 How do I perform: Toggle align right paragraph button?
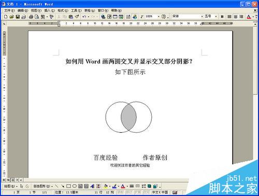pyautogui.click(x=241, y=17)
